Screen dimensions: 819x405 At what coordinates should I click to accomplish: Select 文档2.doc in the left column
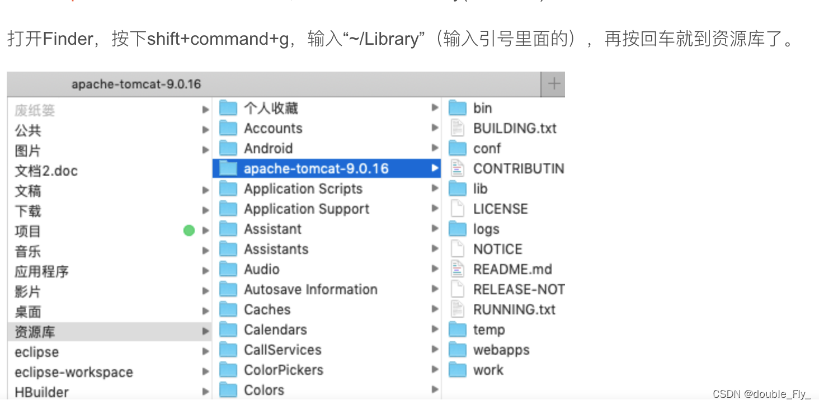click(x=46, y=171)
